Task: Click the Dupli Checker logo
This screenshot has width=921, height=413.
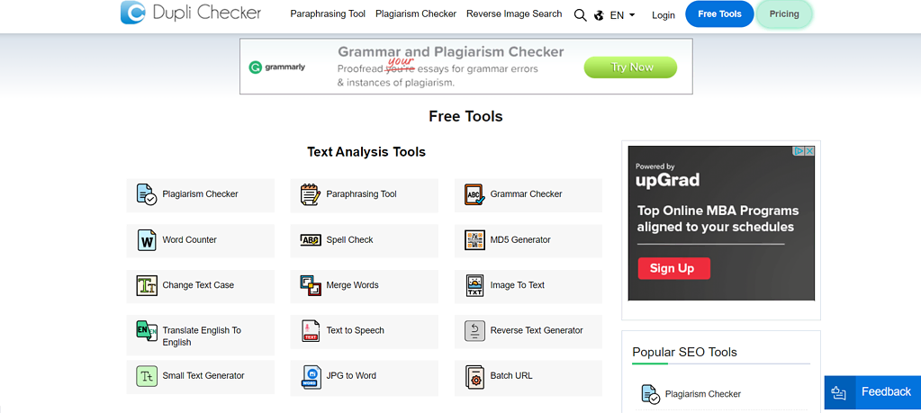Action: (x=191, y=13)
